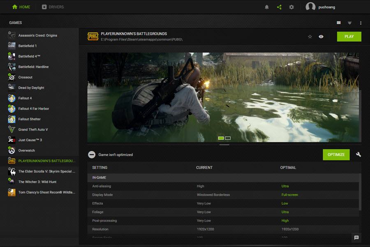370x247 pixels.
Task: Click the Foliage setting row
Action: coord(223,212)
